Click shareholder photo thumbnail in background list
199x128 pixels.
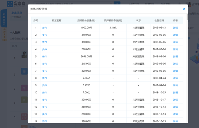[24, 55]
